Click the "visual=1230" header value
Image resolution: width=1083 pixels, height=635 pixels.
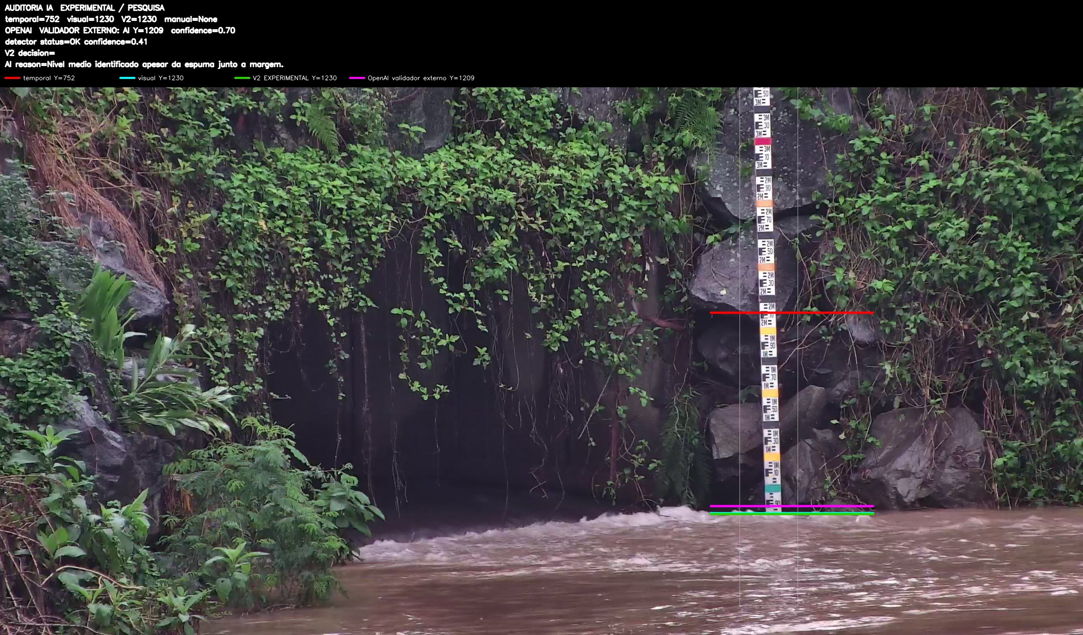[90, 19]
